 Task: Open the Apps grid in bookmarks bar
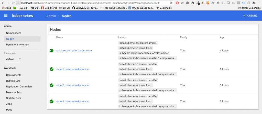[x=6, y=8]
